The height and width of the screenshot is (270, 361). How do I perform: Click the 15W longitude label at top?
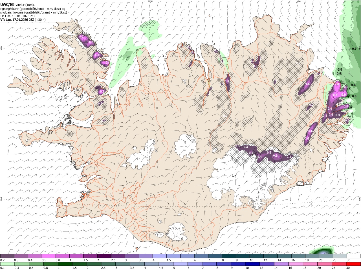point(299,1)
